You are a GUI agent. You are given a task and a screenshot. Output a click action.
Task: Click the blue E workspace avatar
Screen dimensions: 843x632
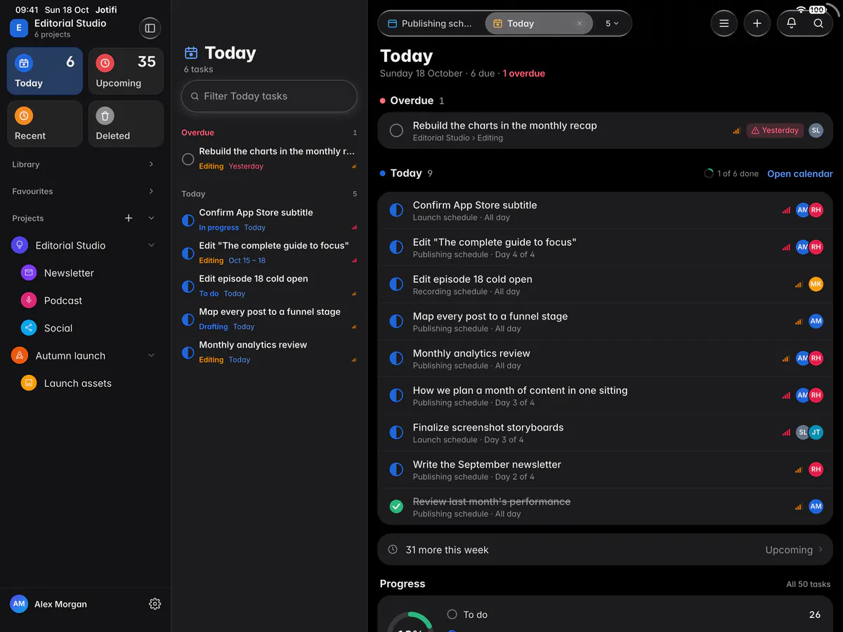coord(19,28)
